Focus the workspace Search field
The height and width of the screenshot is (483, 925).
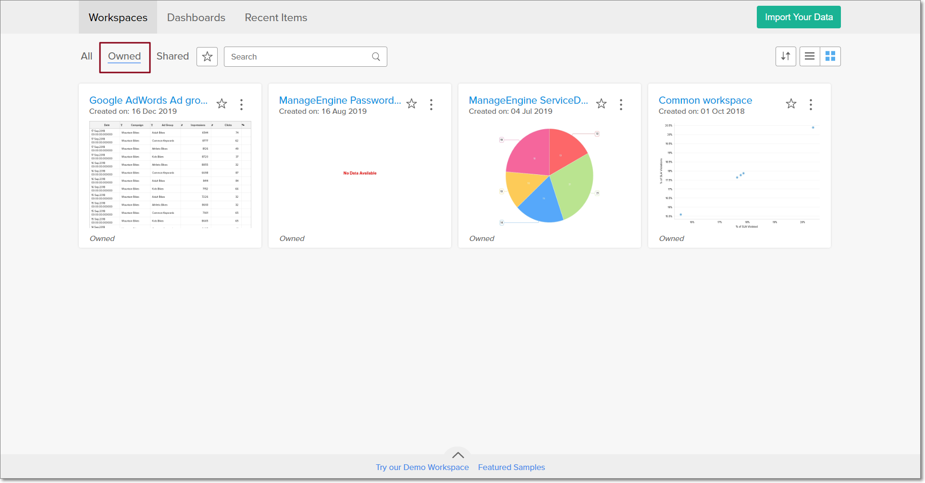click(x=306, y=57)
